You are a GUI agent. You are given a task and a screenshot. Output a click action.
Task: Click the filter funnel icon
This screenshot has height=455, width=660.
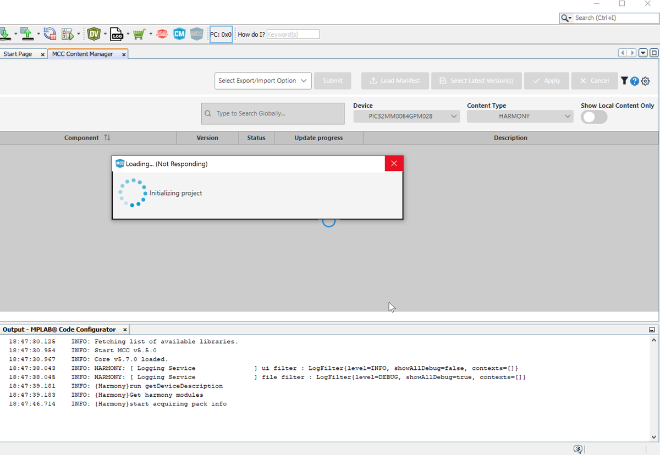coord(624,81)
